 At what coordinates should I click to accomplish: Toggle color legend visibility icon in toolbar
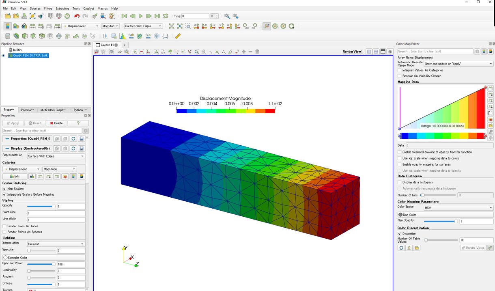click(x=7, y=26)
